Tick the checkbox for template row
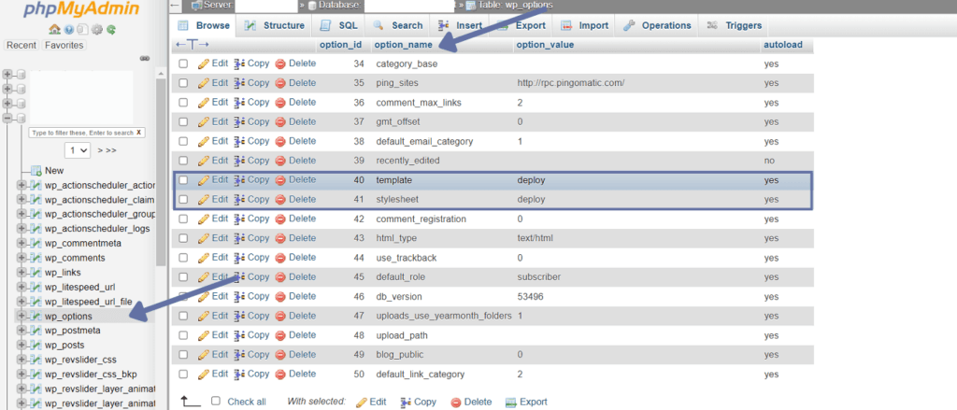Image resolution: width=957 pixels, height=410 pixels. [184, 180]
